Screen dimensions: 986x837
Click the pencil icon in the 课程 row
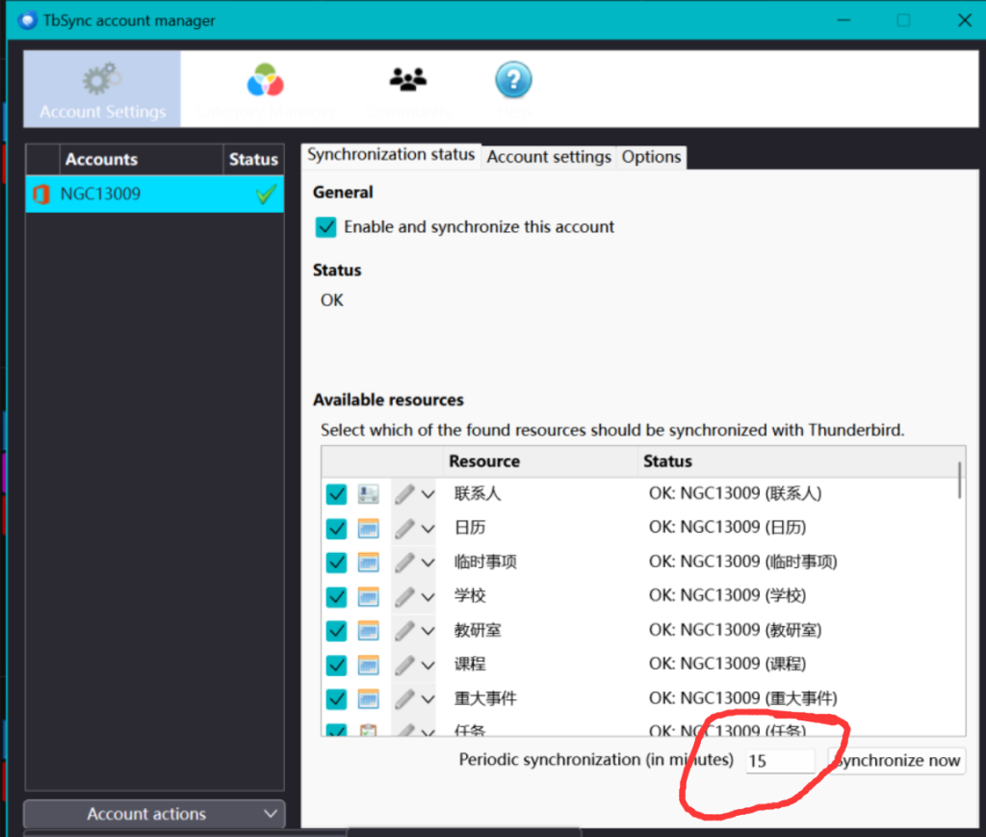click(405, 665)
